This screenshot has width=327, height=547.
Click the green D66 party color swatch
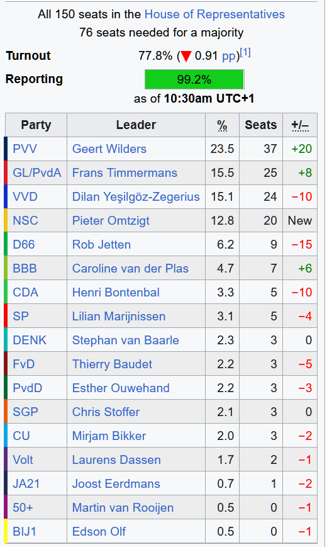[x=6, y=244]
